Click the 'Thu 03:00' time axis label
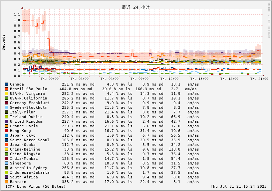 [x=80, y=79]
